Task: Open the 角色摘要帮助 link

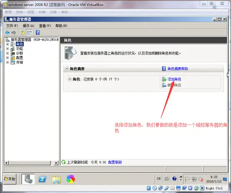Action: pyautogui.click(x=178, y=69)
